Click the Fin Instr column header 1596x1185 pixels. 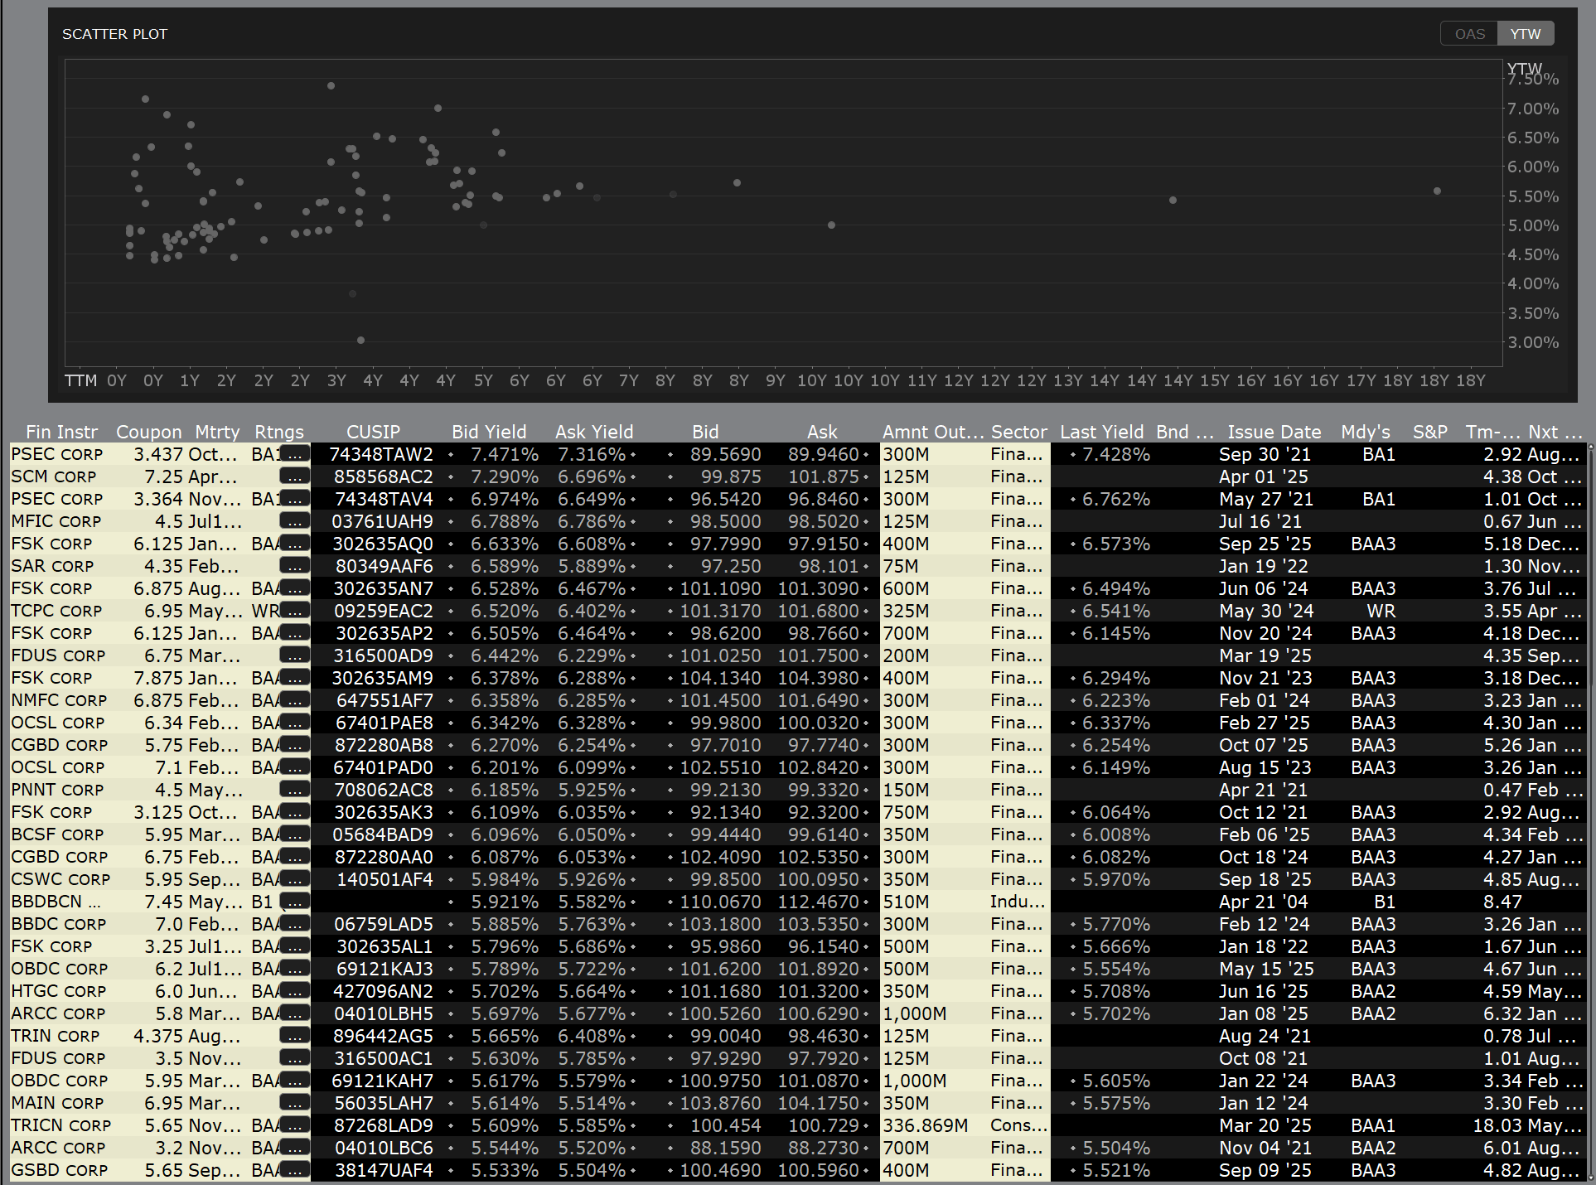[x=61, y=432]
